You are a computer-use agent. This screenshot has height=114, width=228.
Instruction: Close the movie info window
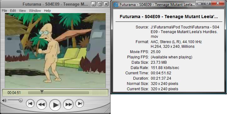218,3
